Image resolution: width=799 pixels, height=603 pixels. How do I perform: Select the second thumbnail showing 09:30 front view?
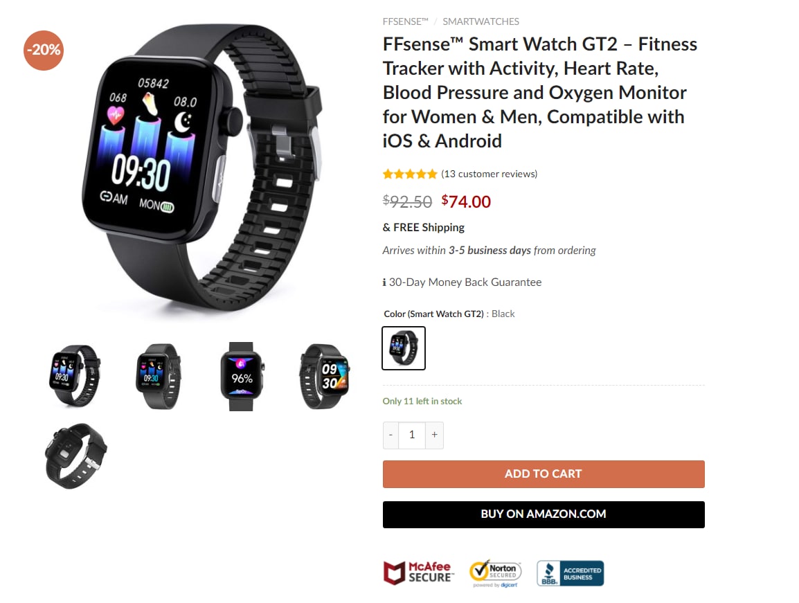(x=158, y=376)
